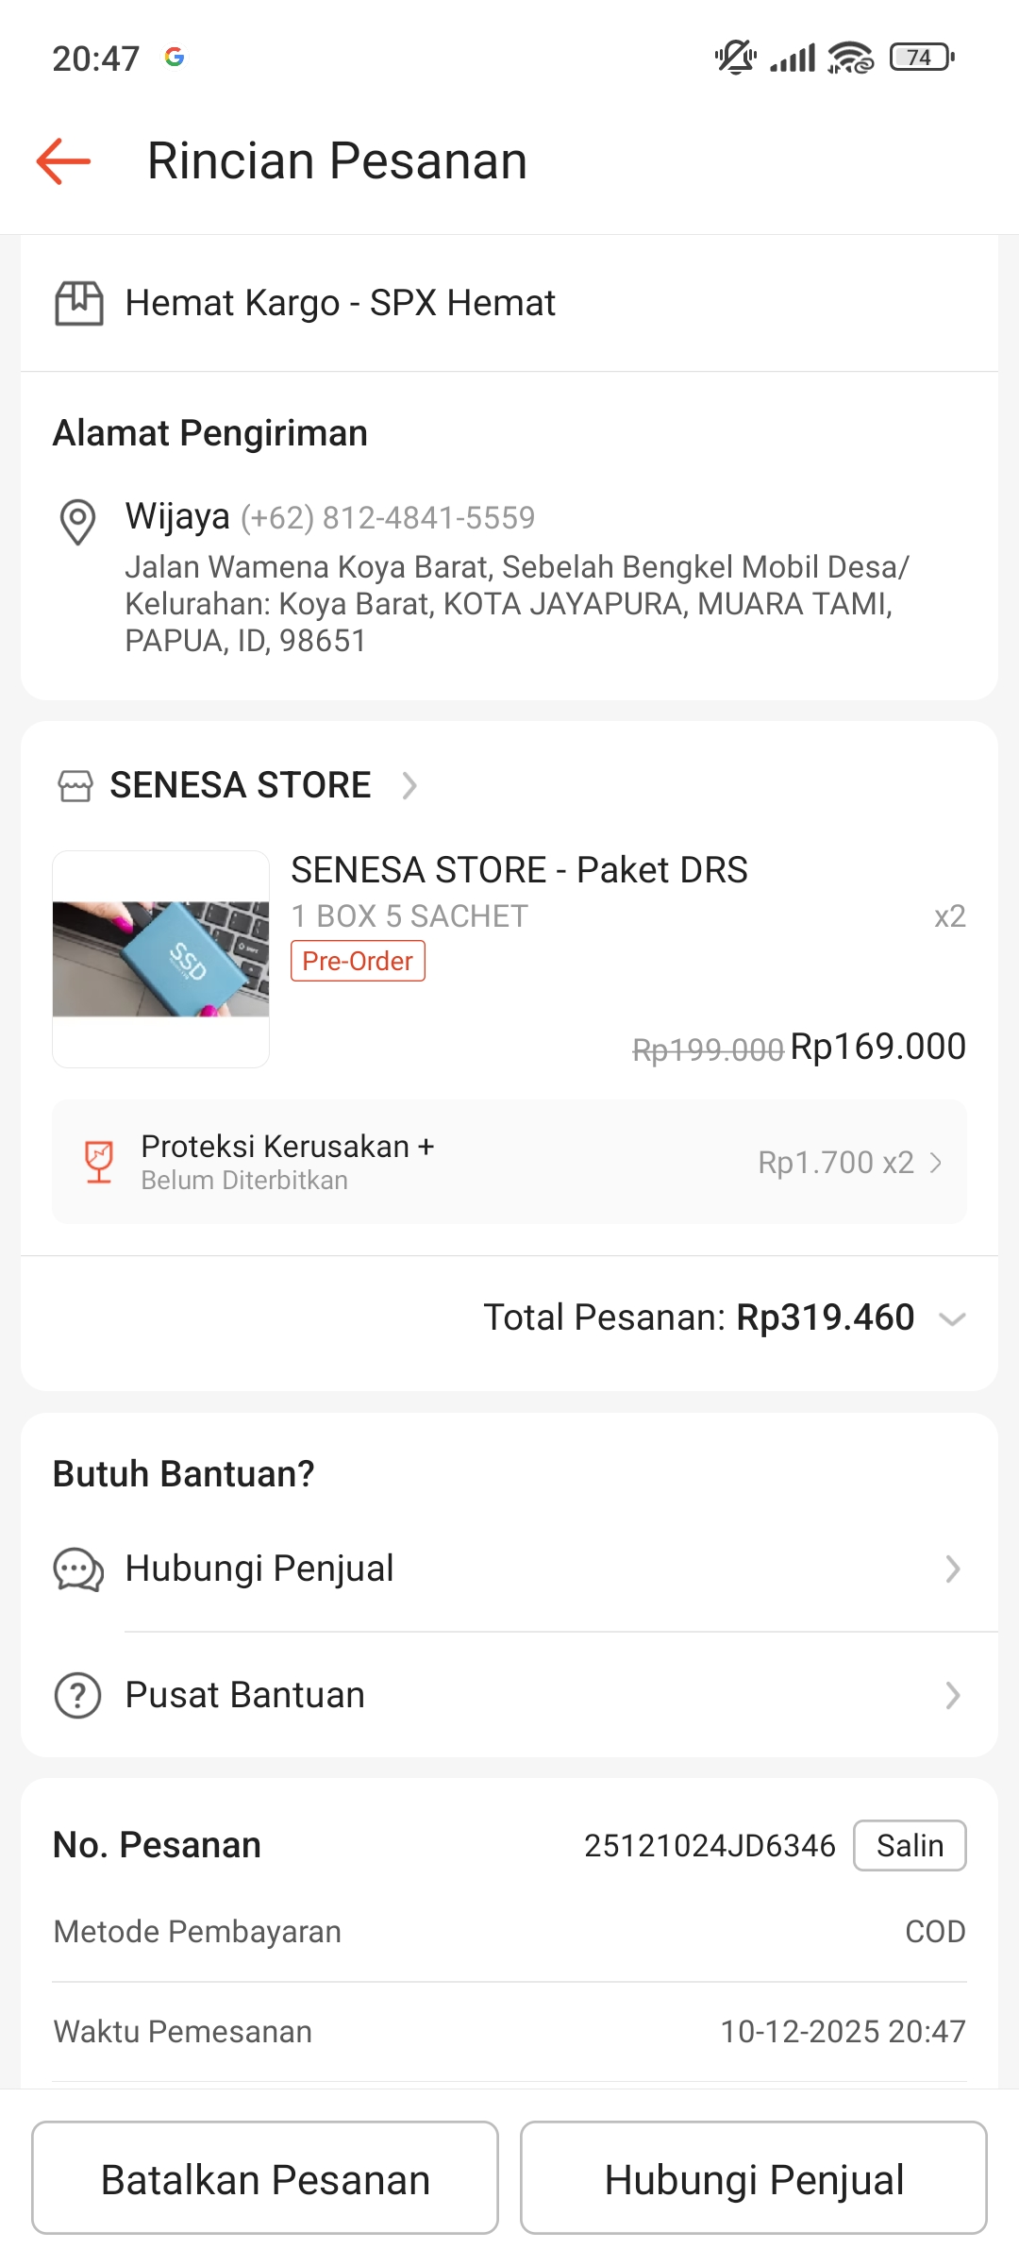Tap the battery indicator in status bar
Viewport: 1019px width, 2265px height.
922,58
